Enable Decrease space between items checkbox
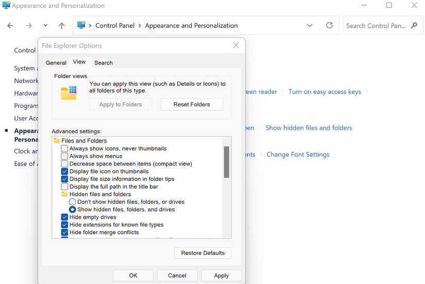This screenshot has height=284, width=425. tap(64, 164)
